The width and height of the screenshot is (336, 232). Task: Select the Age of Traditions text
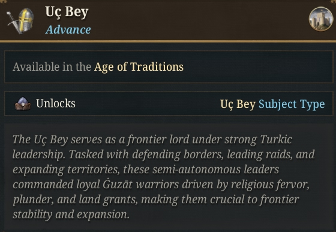click(x=139, y=67)
